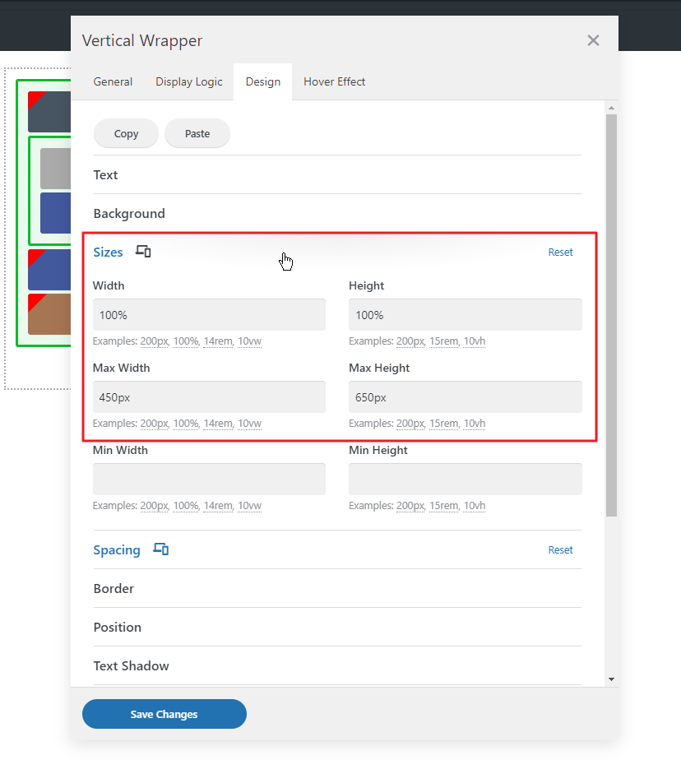Viewport: 681px width, 760px height.
Task: Click the dialog scrollbar down arrow
Action: click(611, 679)
